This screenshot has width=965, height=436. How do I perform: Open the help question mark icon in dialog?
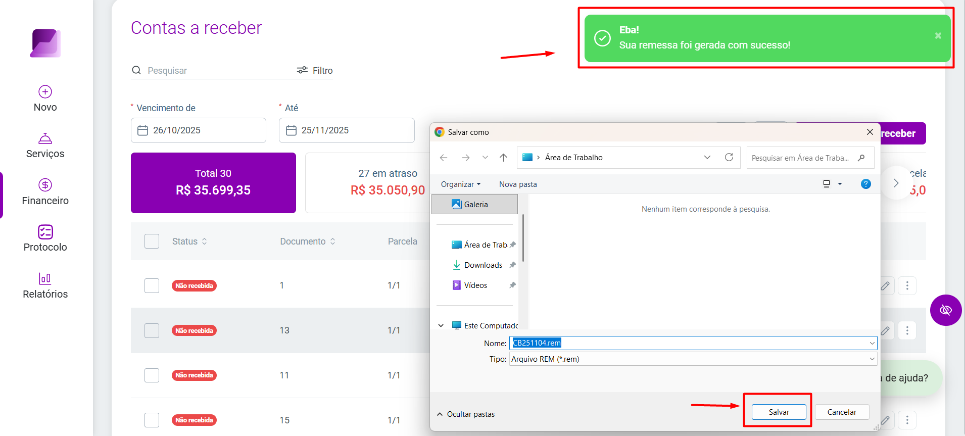(866, 184)
